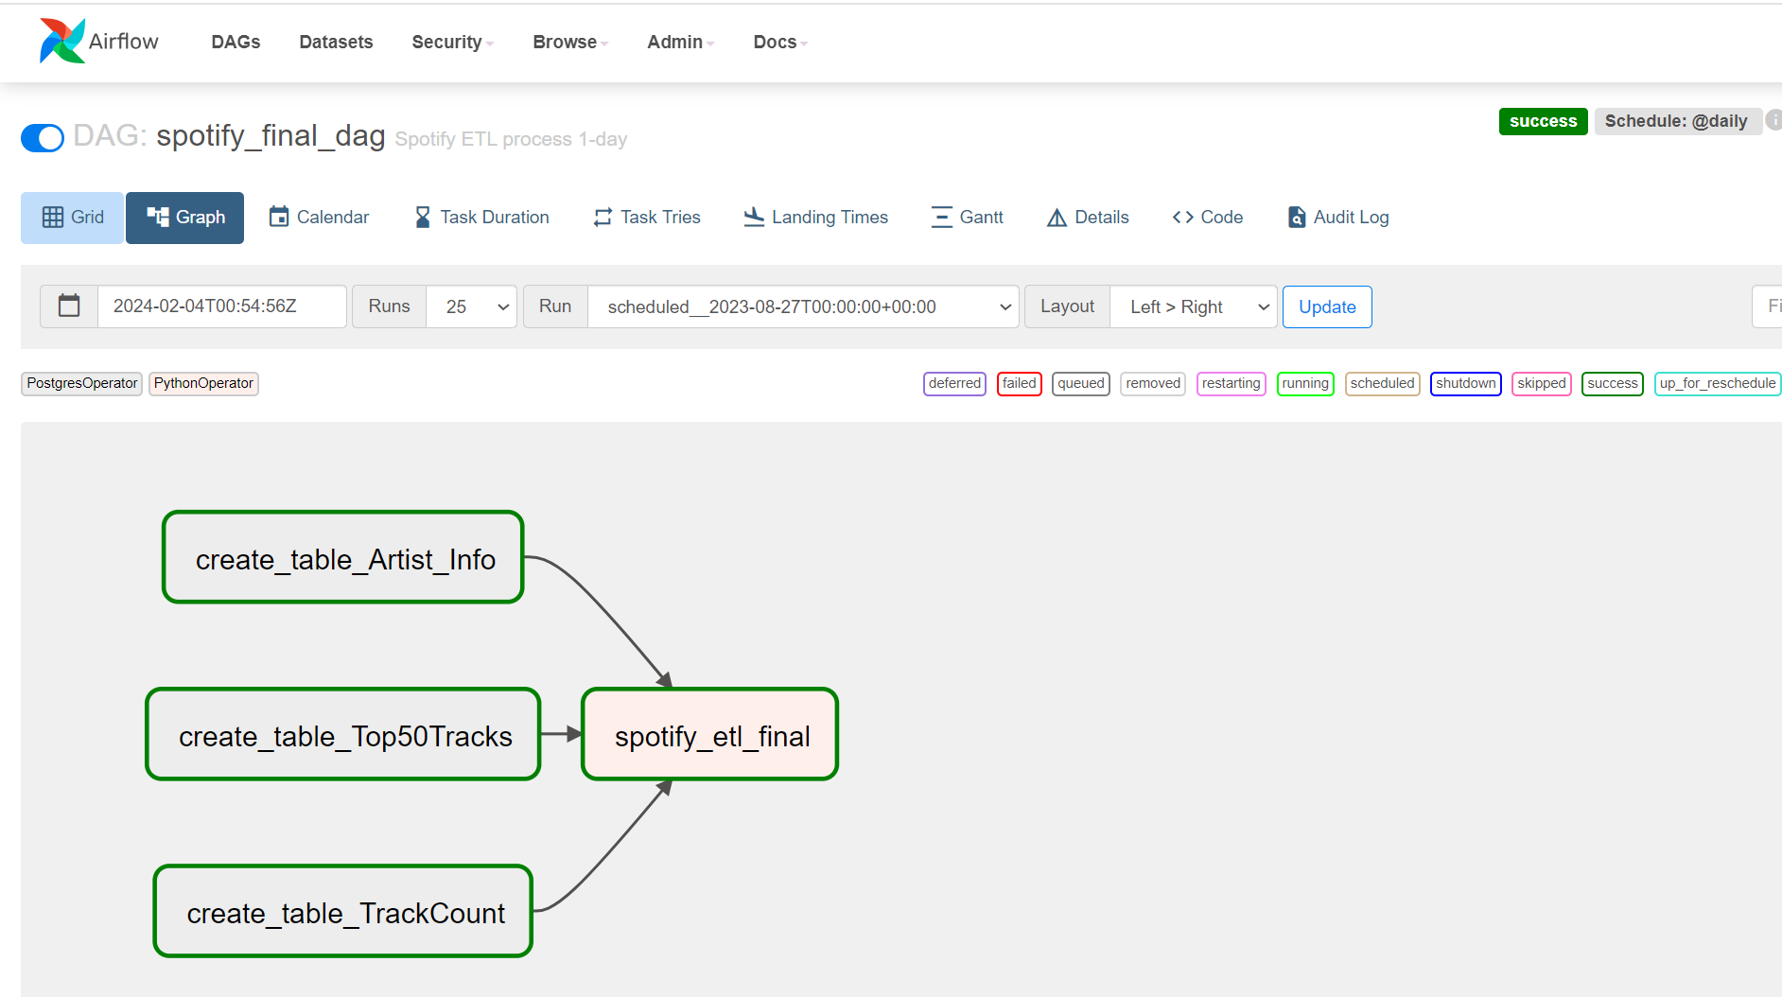This screenshot has height=997, width=1782.
Task: Open the Layout direction dropdown
Action: point(1194,306)
